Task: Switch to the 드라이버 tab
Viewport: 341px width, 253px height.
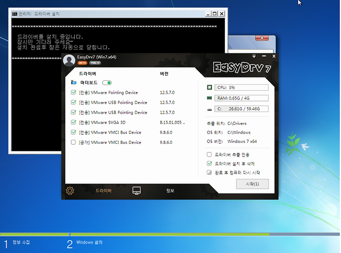Action: (104, 191)
